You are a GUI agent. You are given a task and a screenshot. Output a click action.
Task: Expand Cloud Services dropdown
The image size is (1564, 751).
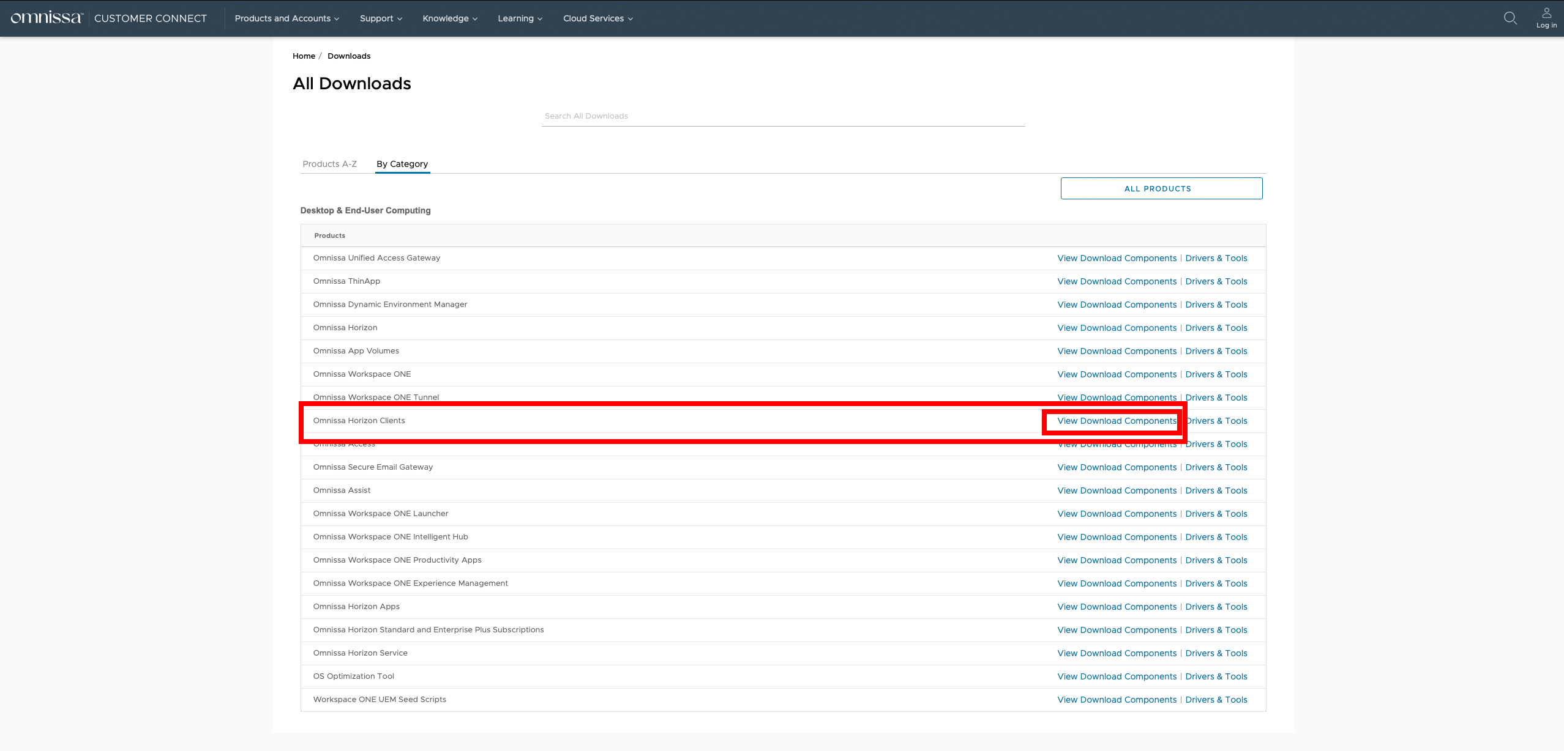coord(597,18)
